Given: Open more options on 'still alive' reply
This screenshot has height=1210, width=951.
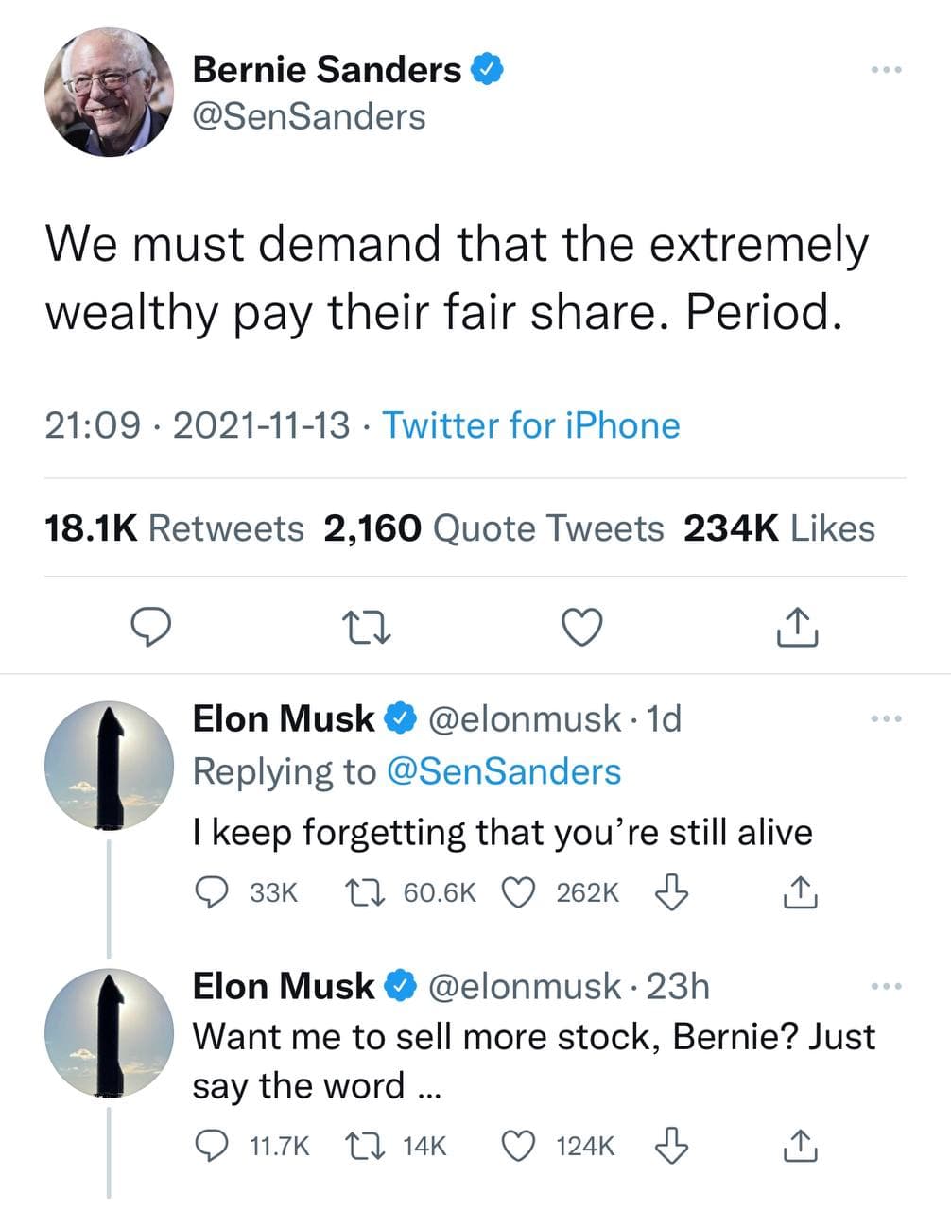Looking at the screenshot, I should click(887, 720).
